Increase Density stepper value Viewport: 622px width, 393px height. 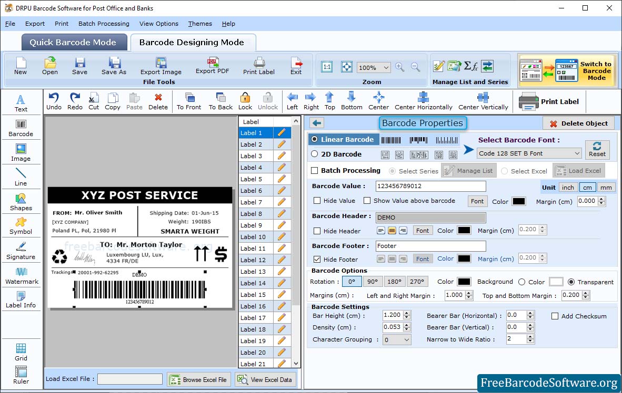[407, 325]
